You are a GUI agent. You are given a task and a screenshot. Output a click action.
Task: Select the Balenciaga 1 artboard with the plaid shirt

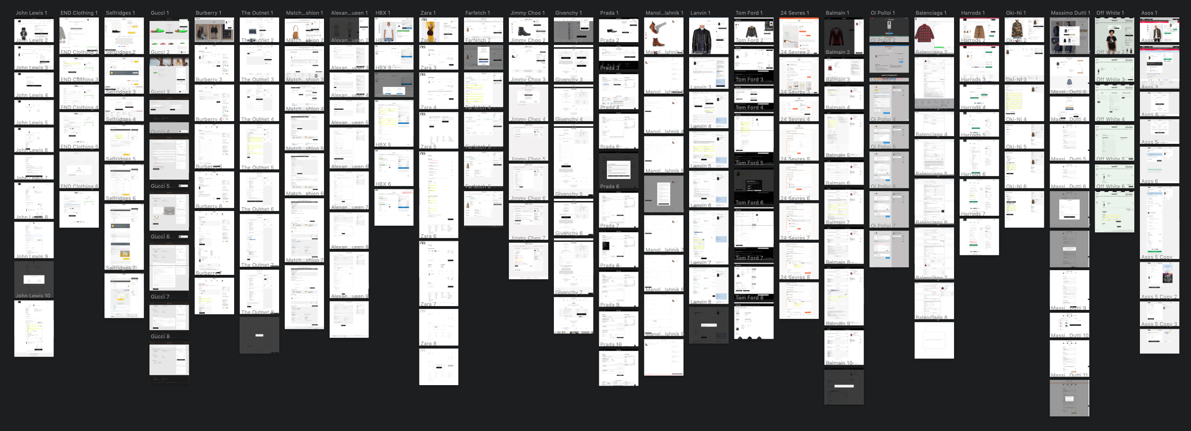(934, 36)
